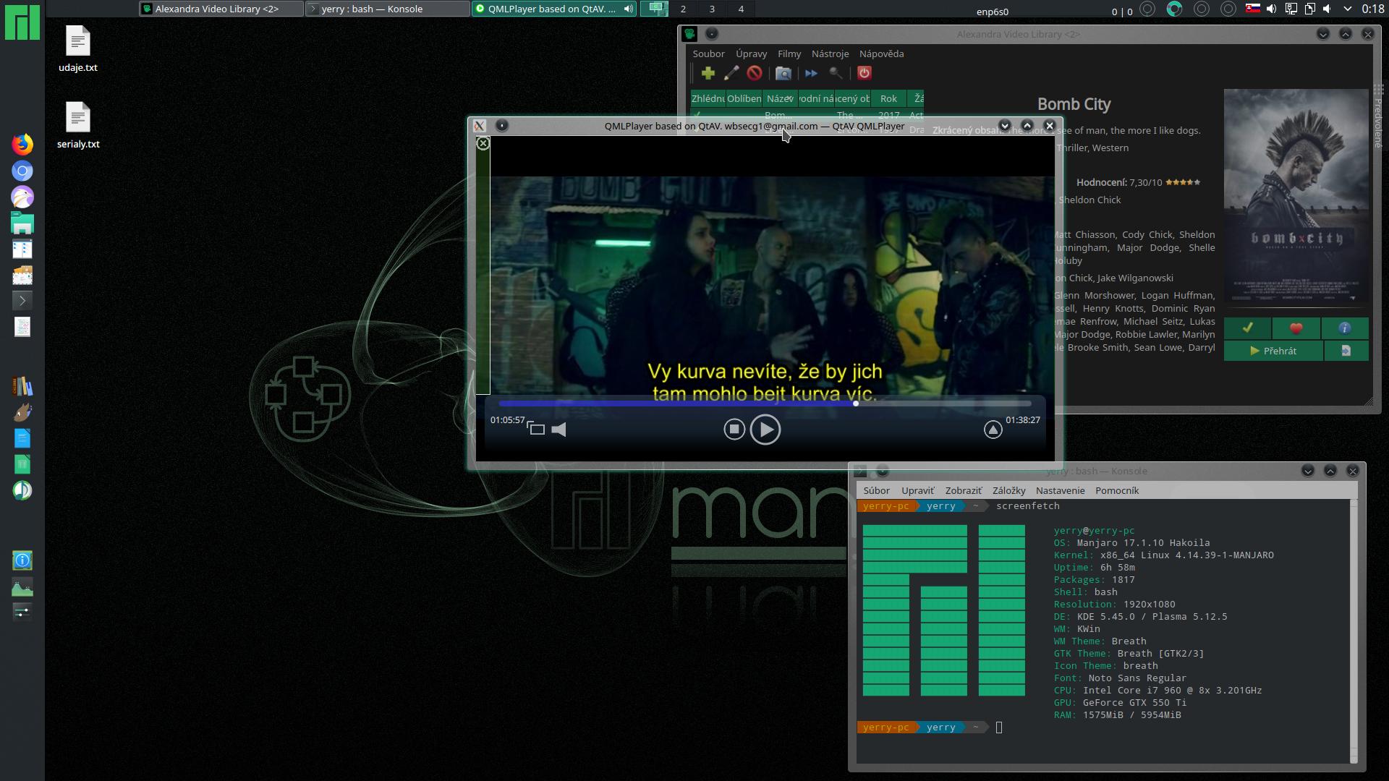The width and height of the screenshot is (1389, 781).
Task: Click the playback position handle on the timeline
Action: pyautogui.click(x=856, y=404)
